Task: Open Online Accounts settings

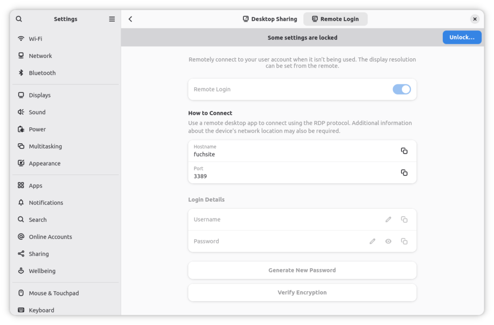Action: [66, 236]
